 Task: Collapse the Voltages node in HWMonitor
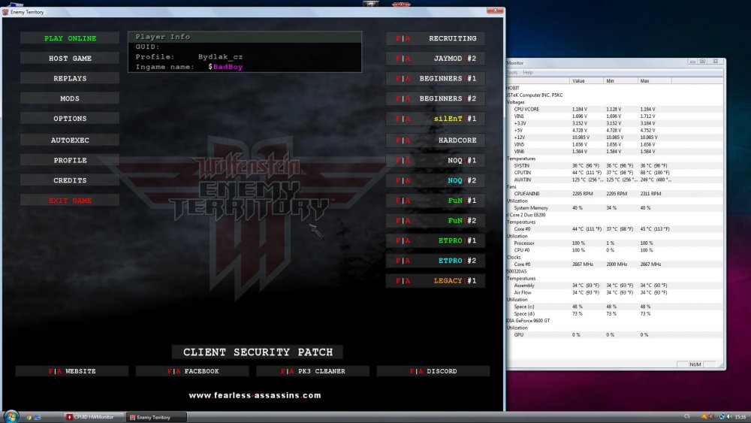tap(515, 102)
